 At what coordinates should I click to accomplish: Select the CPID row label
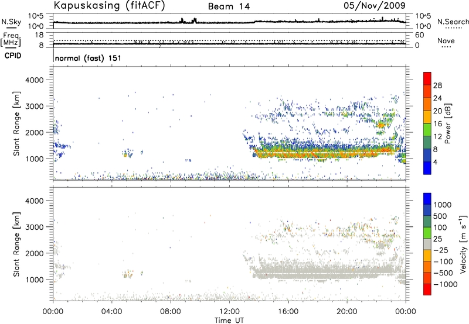(x=13, y=56)
